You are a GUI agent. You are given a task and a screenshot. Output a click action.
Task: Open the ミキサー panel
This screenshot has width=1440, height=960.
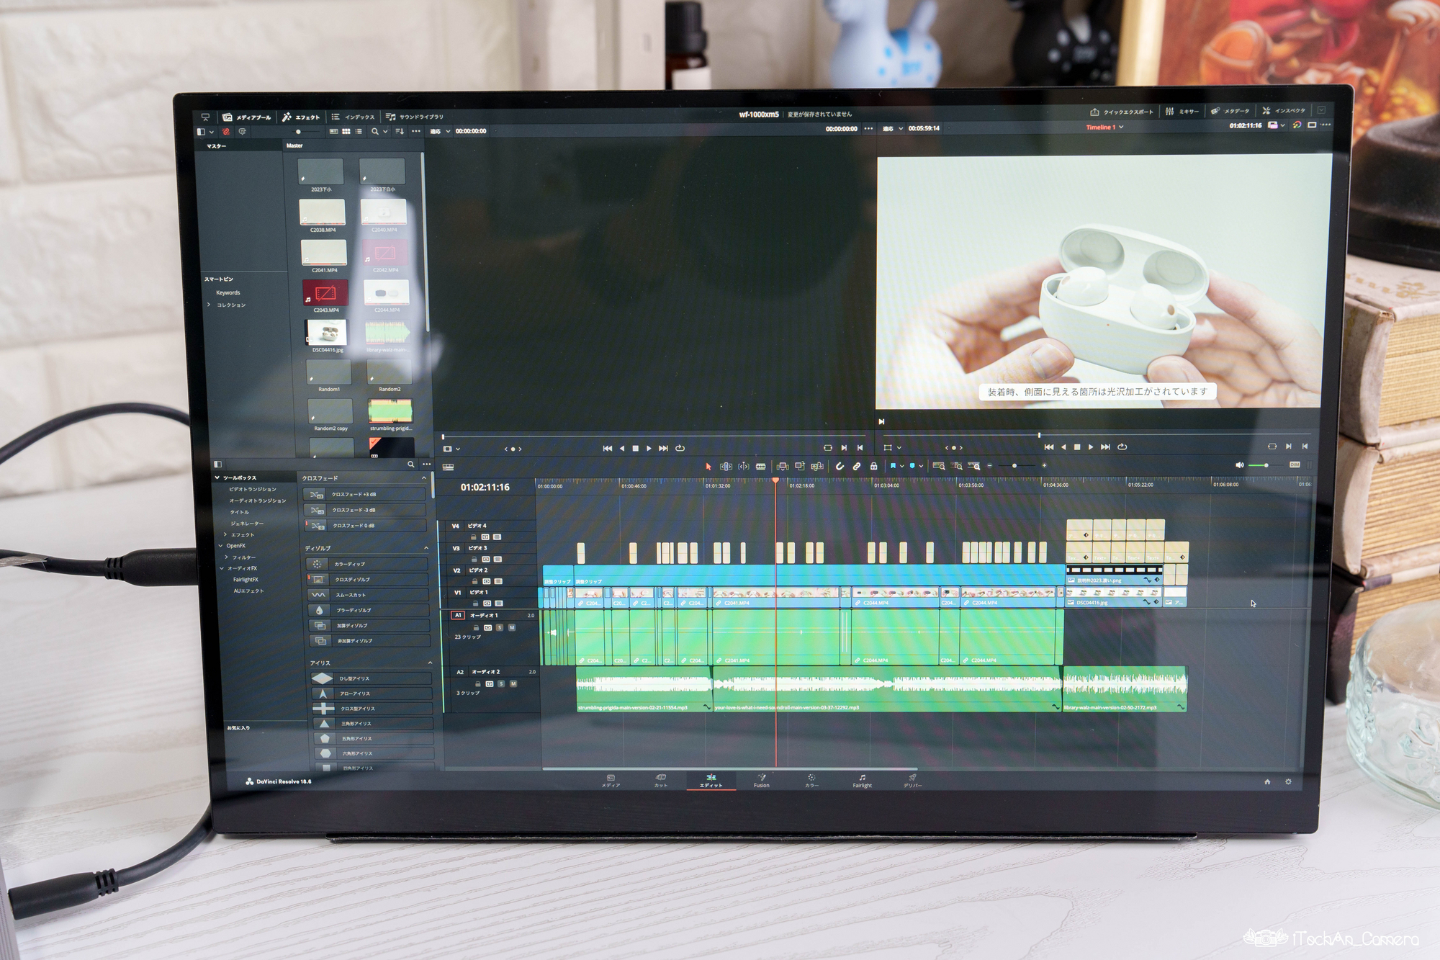pos(1182,112)
